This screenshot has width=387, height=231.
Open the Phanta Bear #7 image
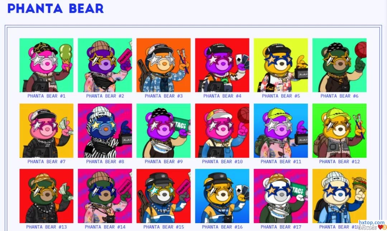pyautogui.click(x=46, y=131)
